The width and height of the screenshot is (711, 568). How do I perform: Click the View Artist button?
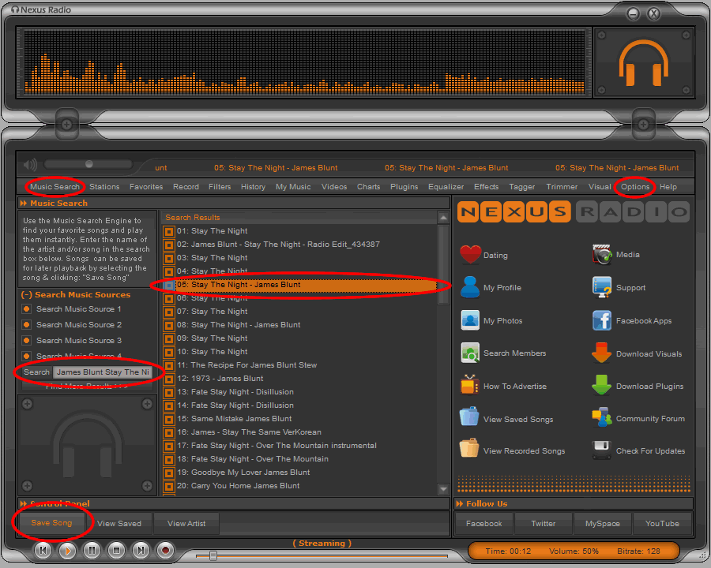point(186,523)
